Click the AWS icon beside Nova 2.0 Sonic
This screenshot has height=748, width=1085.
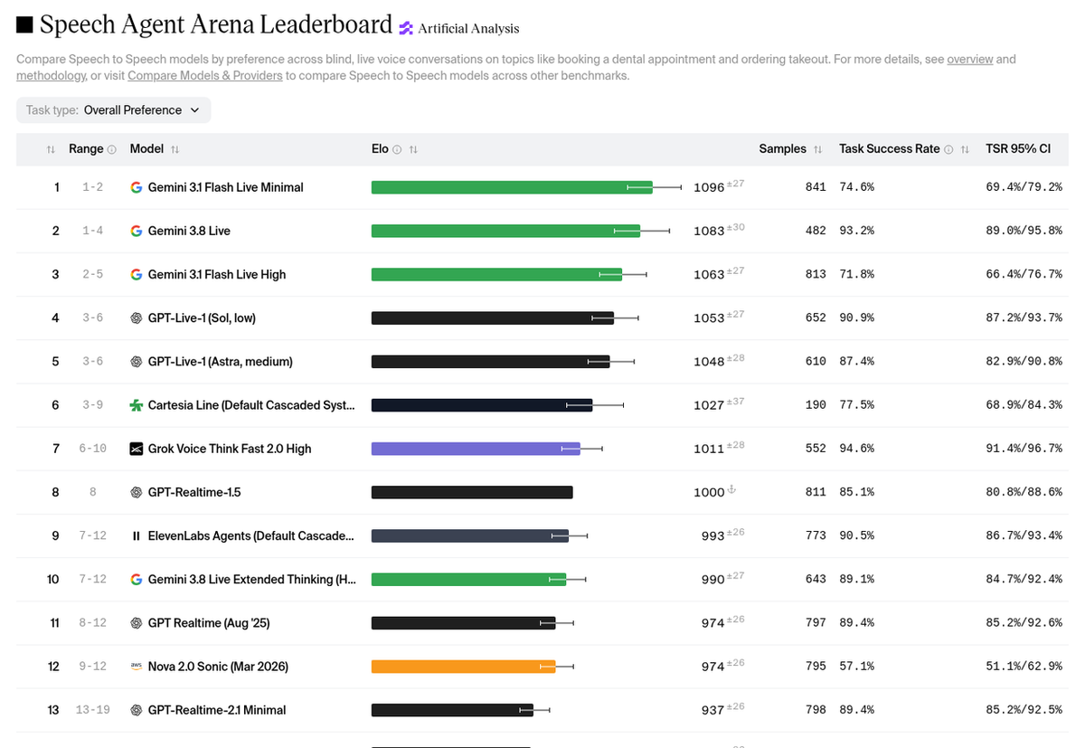coord(137,667)
